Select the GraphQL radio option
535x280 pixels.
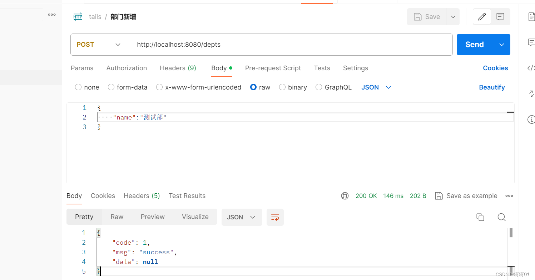click(x=319, y=87)
